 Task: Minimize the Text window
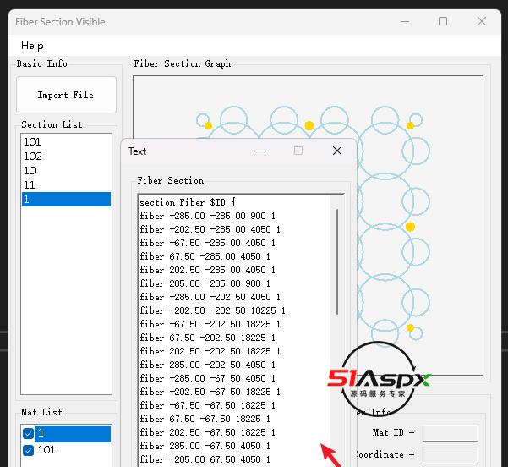tap(260, 151)
